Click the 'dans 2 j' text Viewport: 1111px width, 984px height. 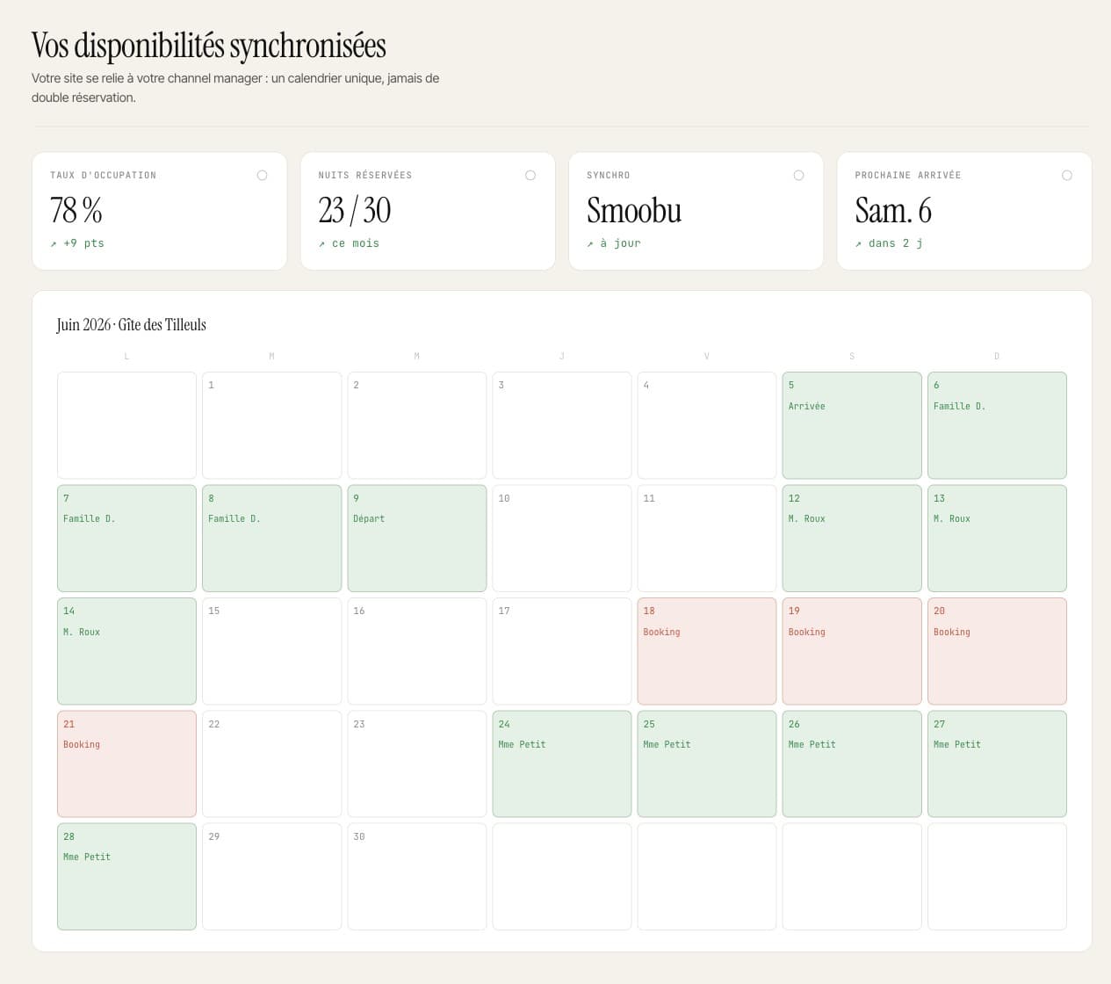point(895,243)
